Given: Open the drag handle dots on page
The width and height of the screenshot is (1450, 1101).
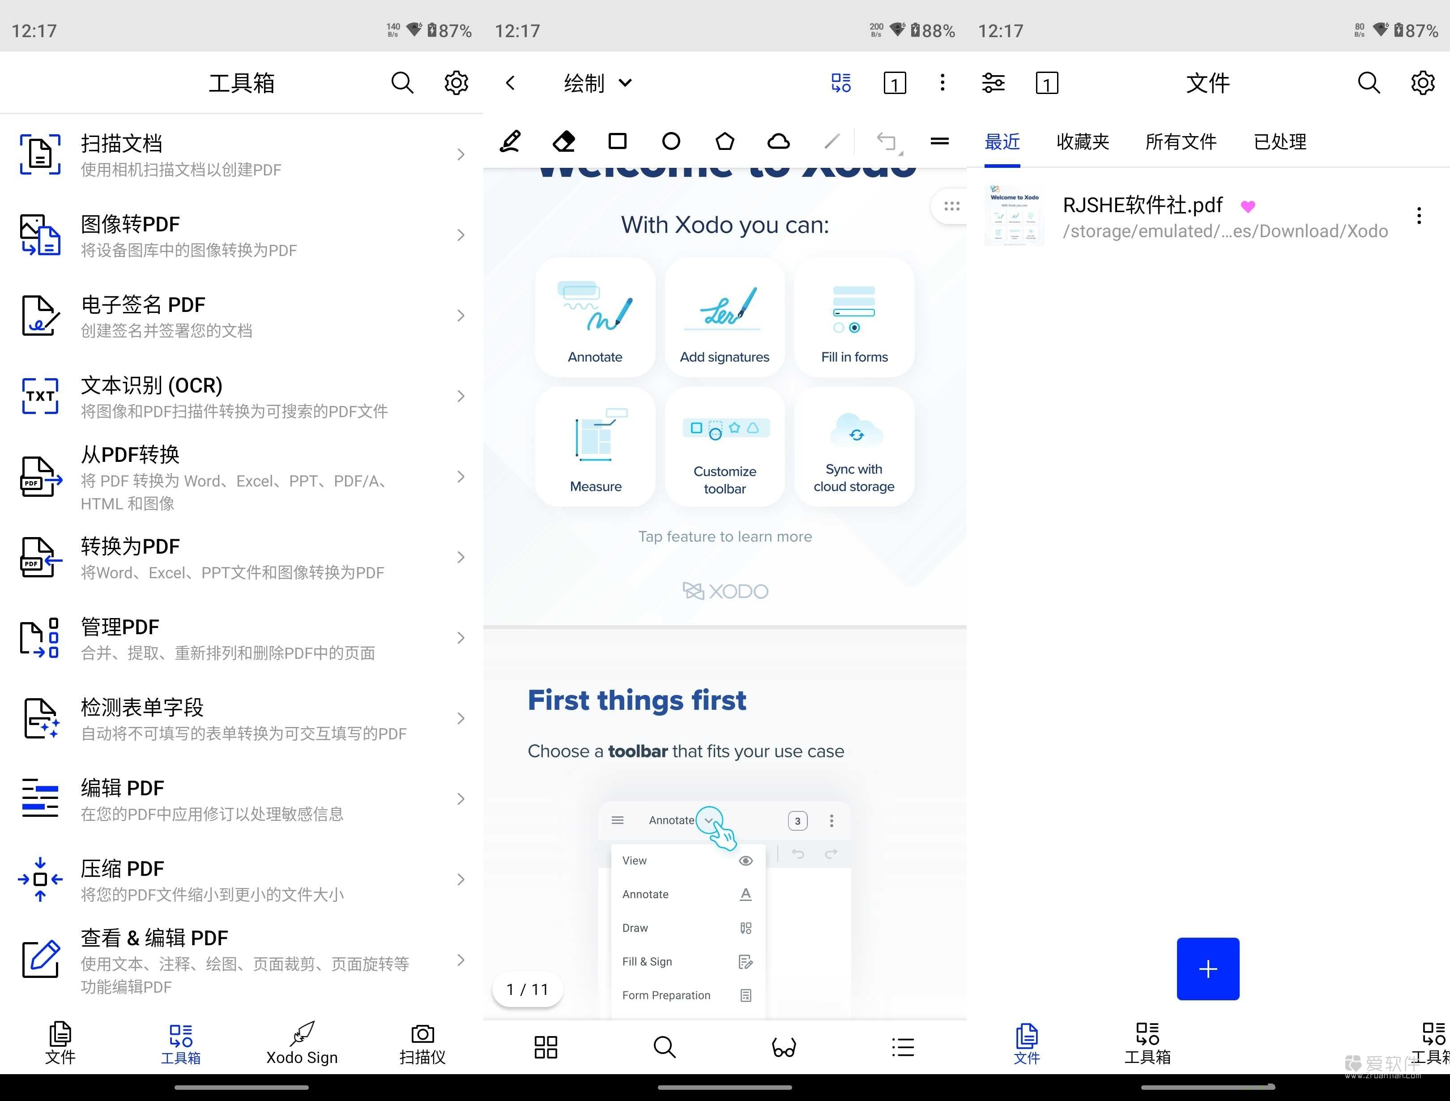Looking at the screenshot, I should [x=951, y=206].
